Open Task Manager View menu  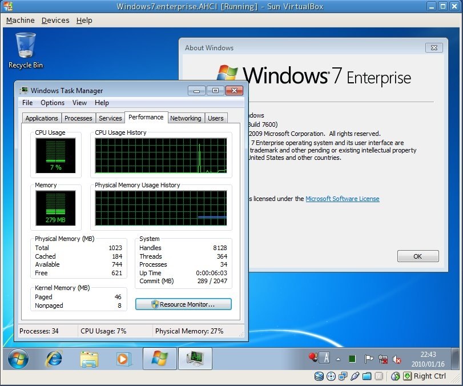pos(80,103)
